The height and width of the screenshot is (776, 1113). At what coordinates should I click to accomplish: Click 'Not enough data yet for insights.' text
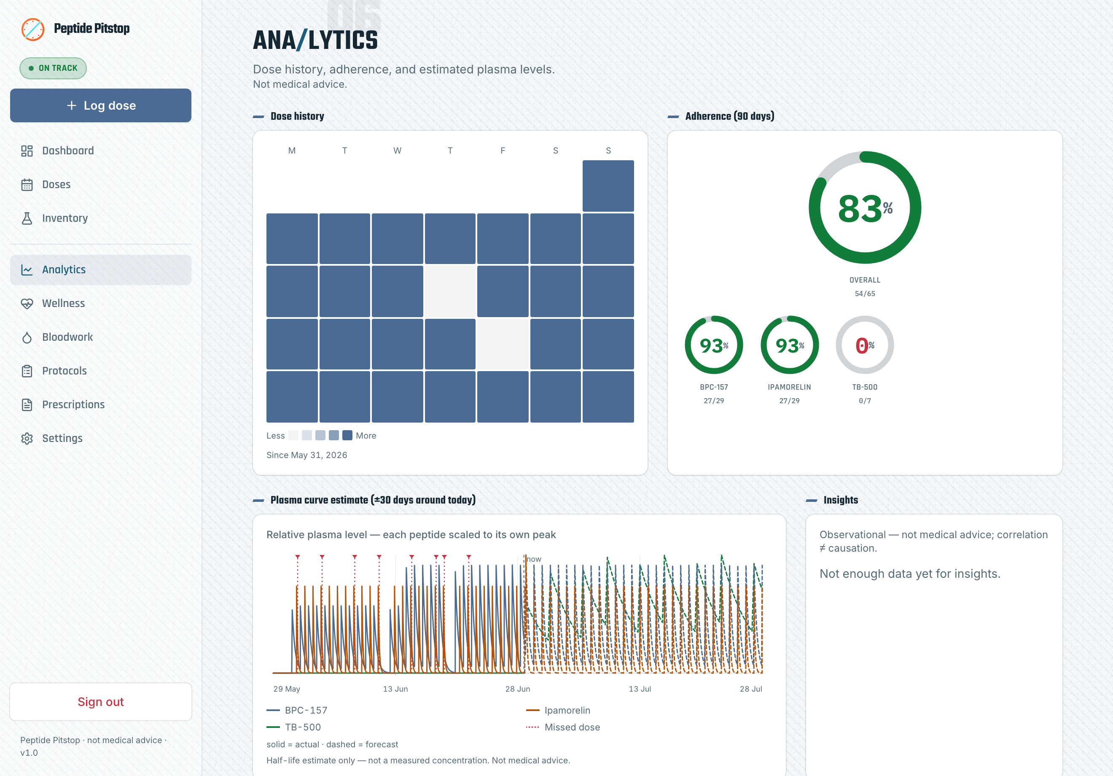[910, 574]
